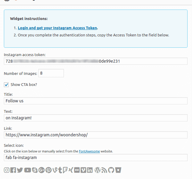Pick the LinkedIn icon
This screenshot has height=179, width=192.
90,170
